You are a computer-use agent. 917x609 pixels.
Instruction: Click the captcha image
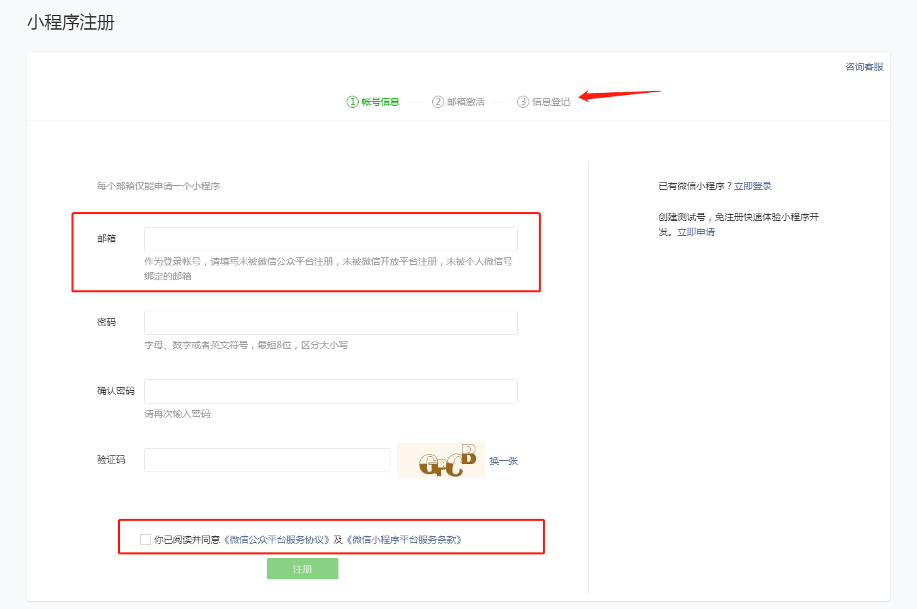pyautogui.click(x=441, y=460)
